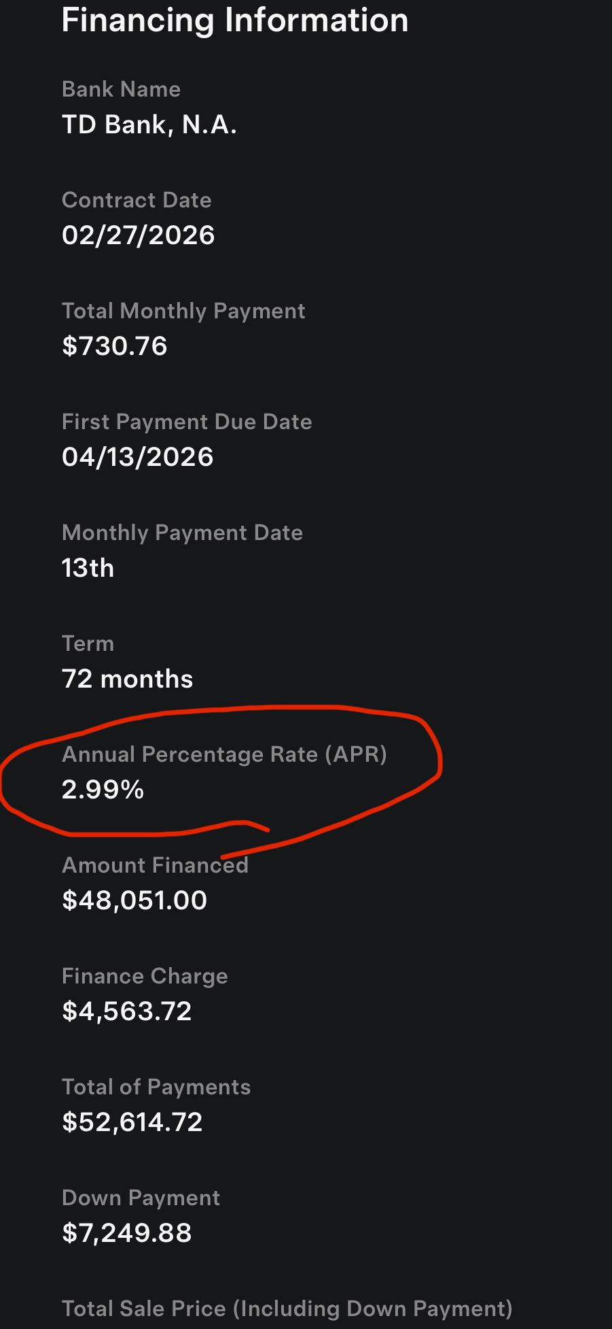This screenshot has height=1329, width=612.
Task: Tap the $48,051.00 amount financed value
Action: (134, 901)
